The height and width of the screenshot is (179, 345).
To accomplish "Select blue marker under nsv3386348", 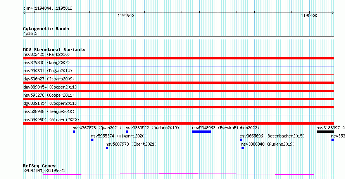I will pos(243,148).
